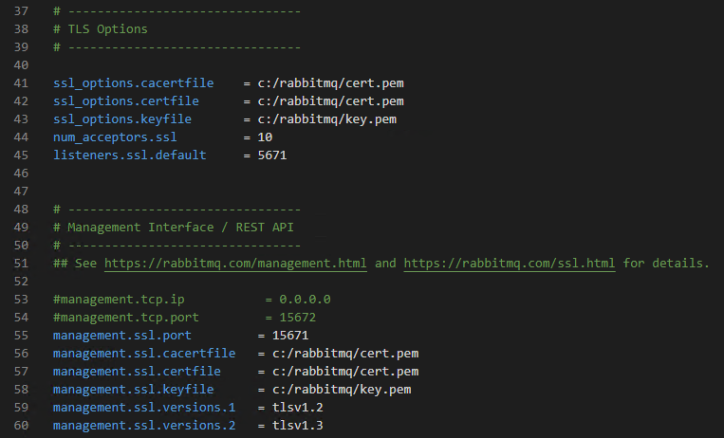Viewport: 724px width, 438px height.
Task: Open the rabbitmq.com/ssl.html link
Action: click(x=509, y=263)
